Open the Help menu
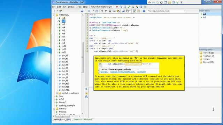 pos(85,7)
